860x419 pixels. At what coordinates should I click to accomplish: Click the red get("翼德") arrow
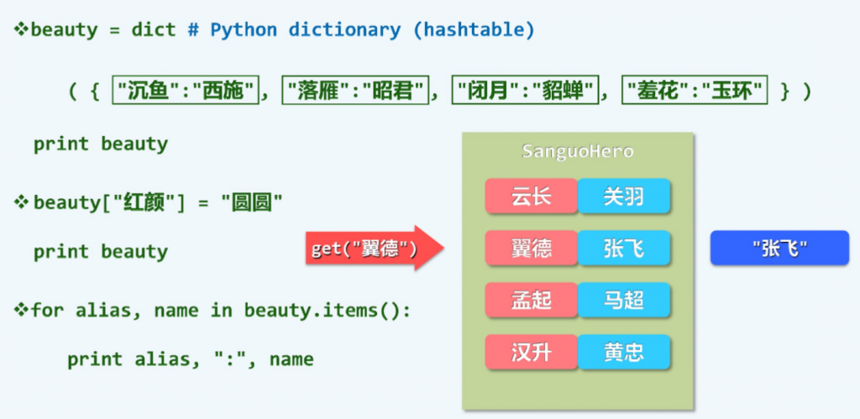tap(370, 248)
